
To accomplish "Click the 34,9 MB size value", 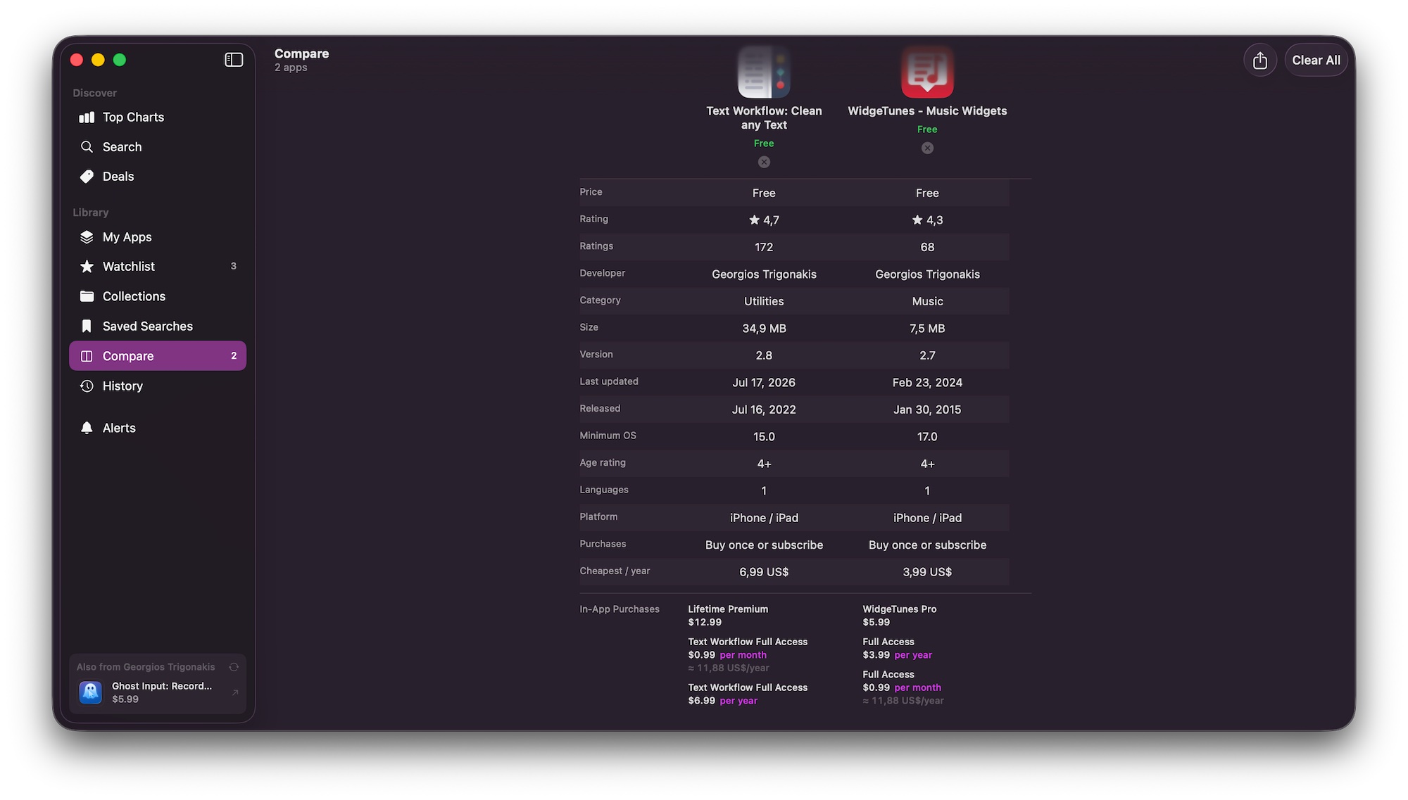I will click(x=764, y=329).
